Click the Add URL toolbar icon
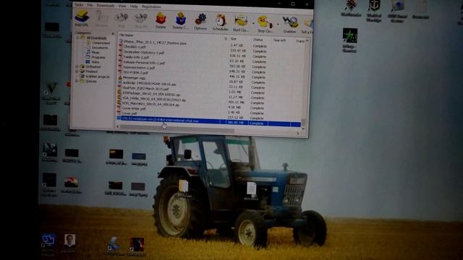 [x=82, y=18]
